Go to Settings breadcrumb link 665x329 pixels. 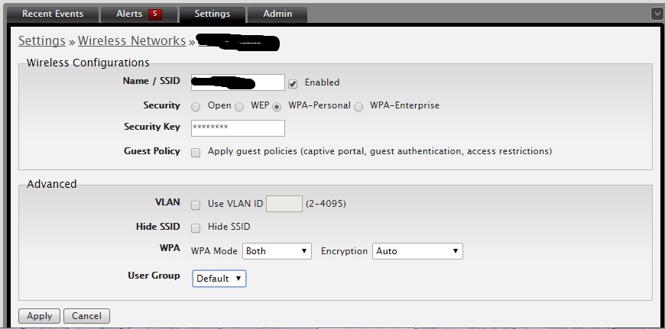(x=42, y=41)
